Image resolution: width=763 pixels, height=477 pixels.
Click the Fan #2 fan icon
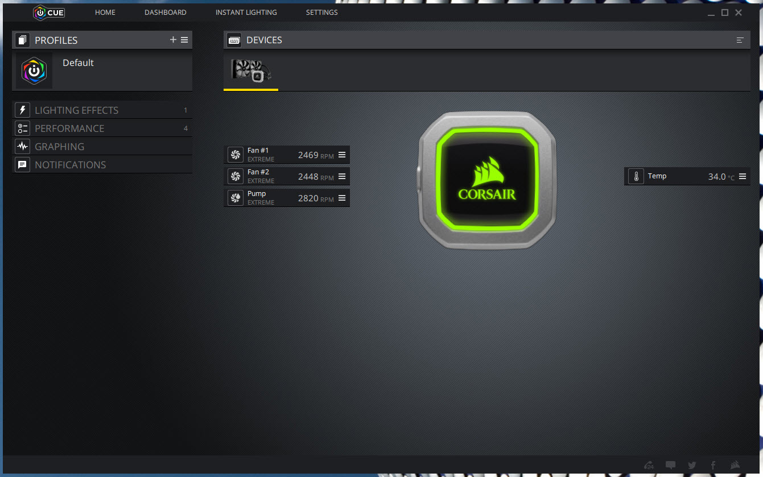tap(235, 176)
